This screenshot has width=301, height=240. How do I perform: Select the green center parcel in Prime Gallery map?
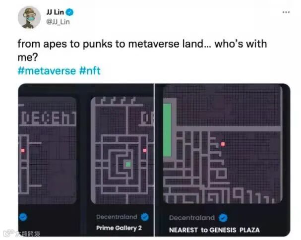pyautogui.click(x=128, y=164)
